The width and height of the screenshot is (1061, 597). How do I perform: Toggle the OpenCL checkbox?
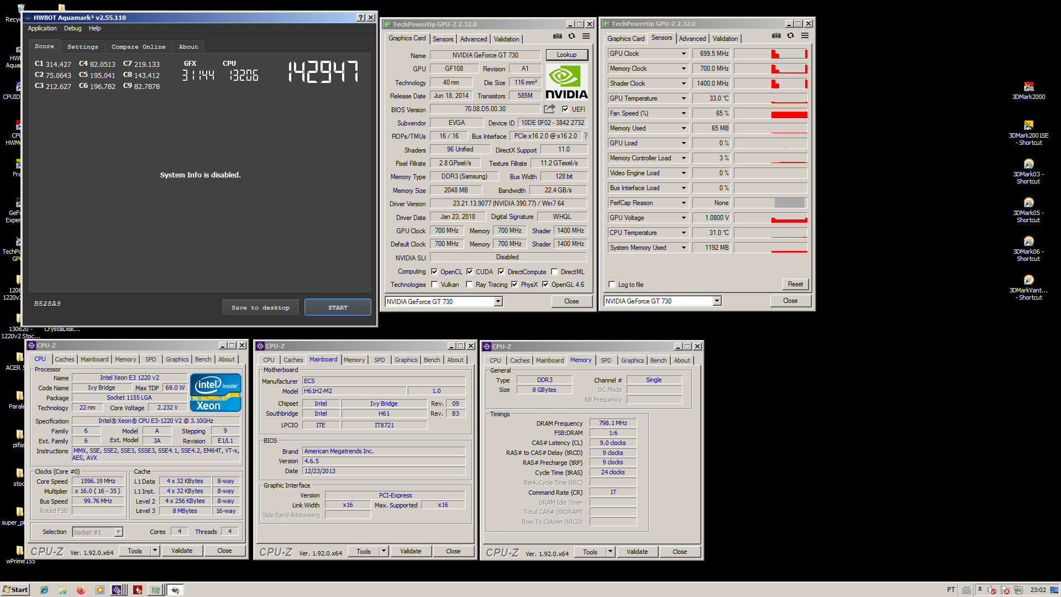434,271
